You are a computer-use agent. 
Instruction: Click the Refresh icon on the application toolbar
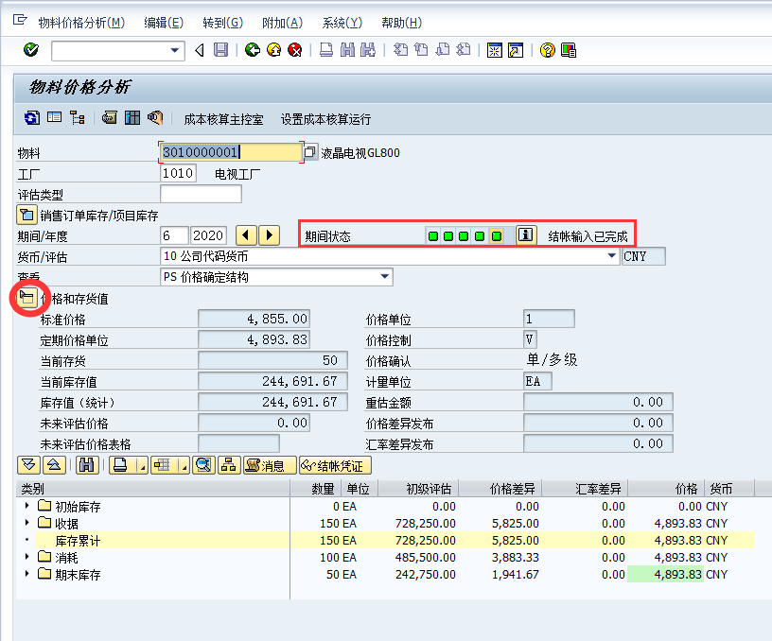tap(30, 118)
